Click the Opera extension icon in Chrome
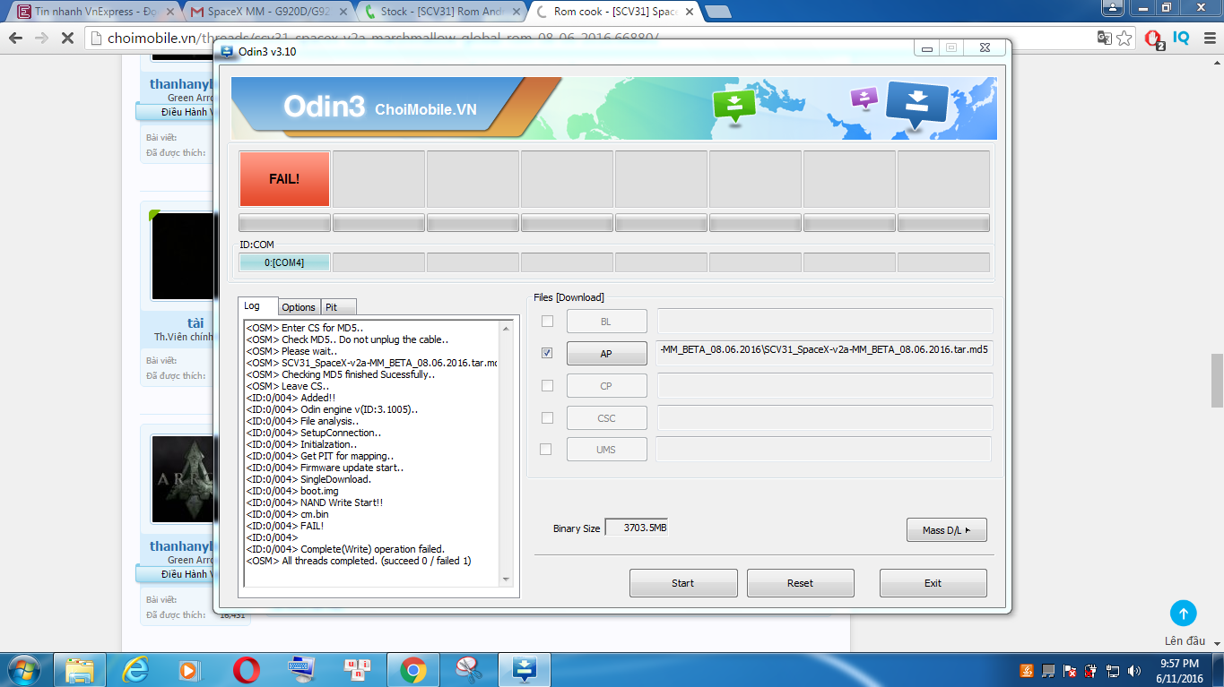Screen dimensions: 1224x687 coord(1155,39)
